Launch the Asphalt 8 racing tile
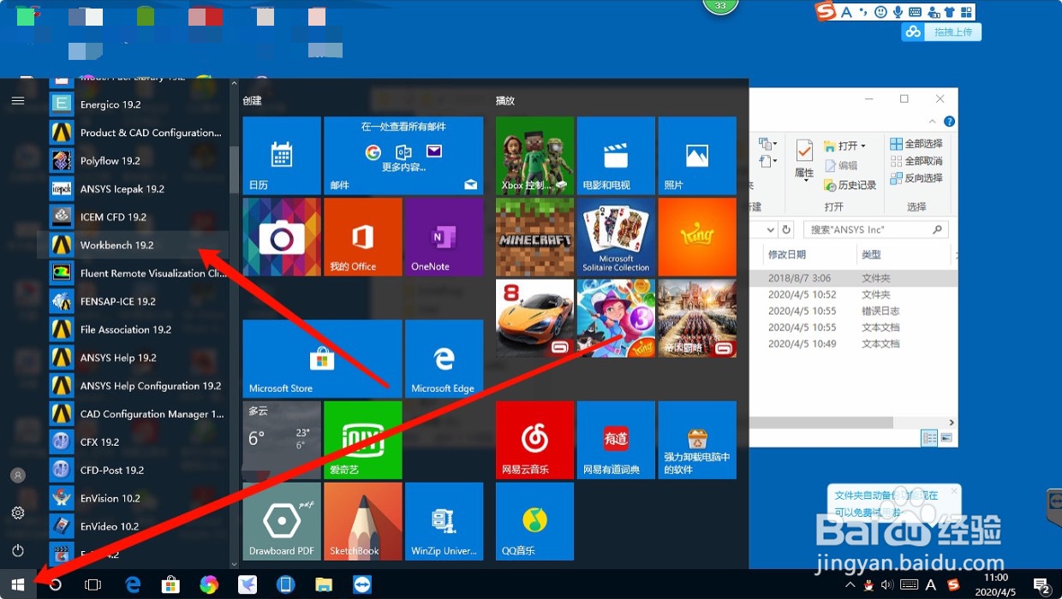This screenshot has width=1062, height=599. tap(534, 318)
